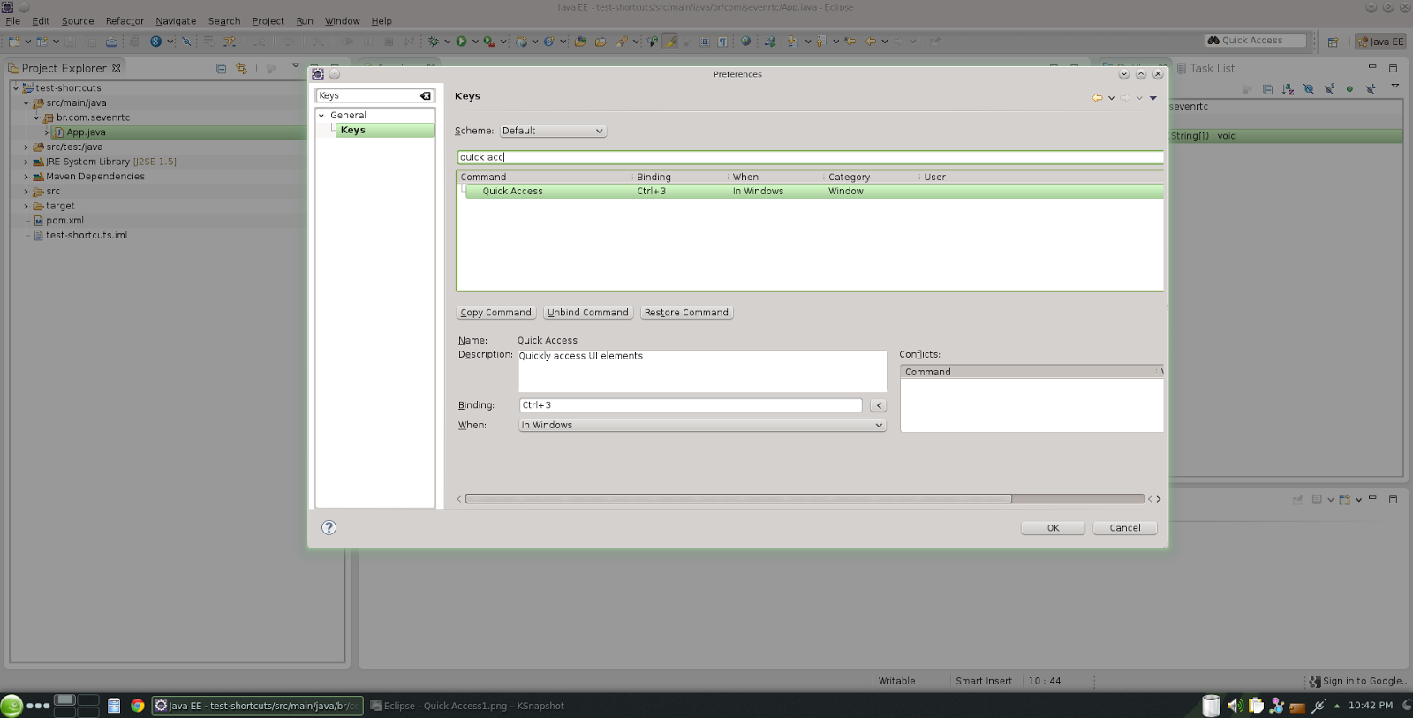
Task: Click the Quick Access toolbar search field
Action: (1256, 41)
